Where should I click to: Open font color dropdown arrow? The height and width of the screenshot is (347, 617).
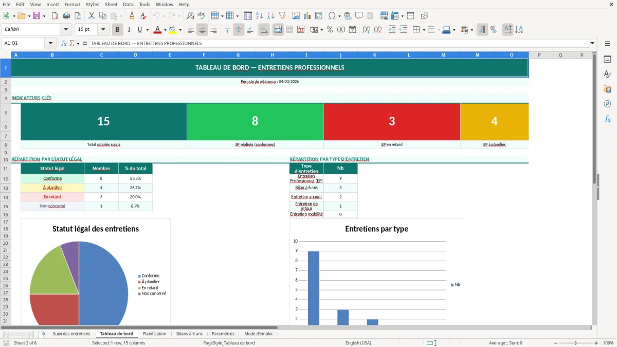coord(165,30)
